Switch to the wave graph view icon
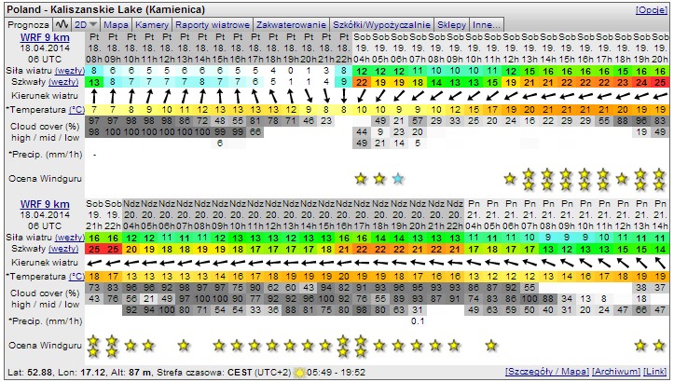The image size is (674, 382). pos(62,24)
